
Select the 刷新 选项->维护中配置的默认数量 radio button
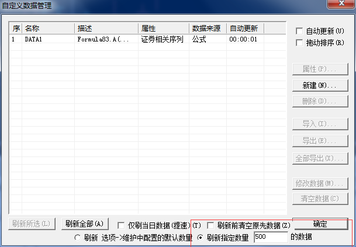77,238
